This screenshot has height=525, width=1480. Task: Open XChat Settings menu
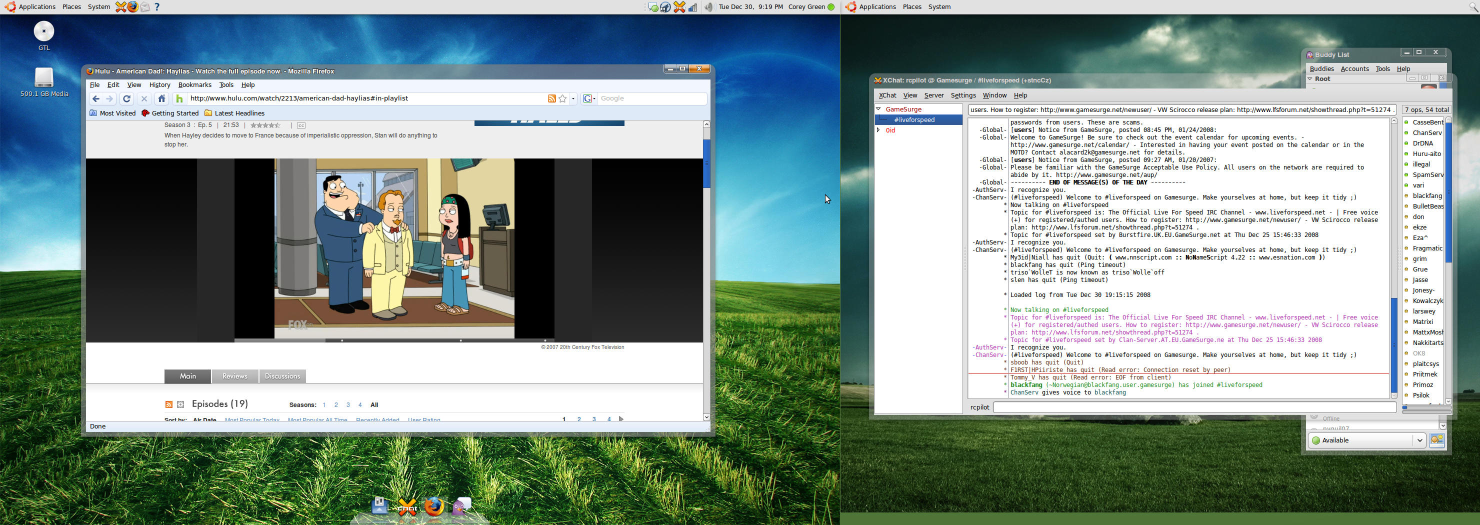coord(963,95)
